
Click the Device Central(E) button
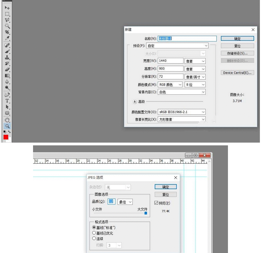click(237, 73)
